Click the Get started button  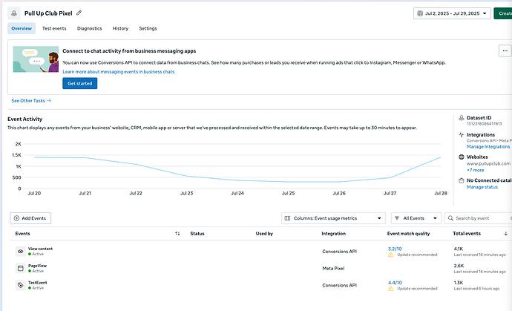pyautogui.click(x=80, y=83)
